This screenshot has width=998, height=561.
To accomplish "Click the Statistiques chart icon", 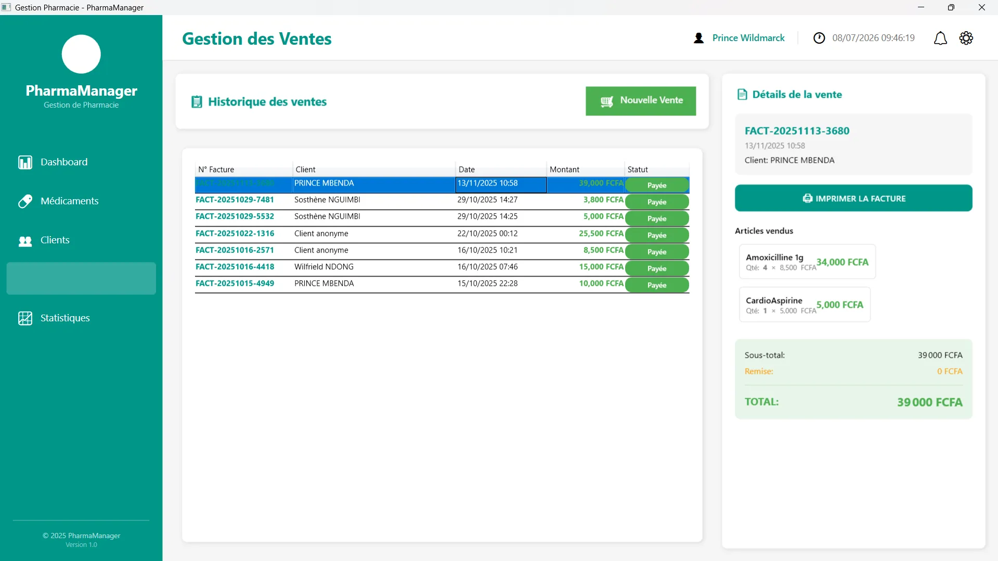I will coord(25,318).
